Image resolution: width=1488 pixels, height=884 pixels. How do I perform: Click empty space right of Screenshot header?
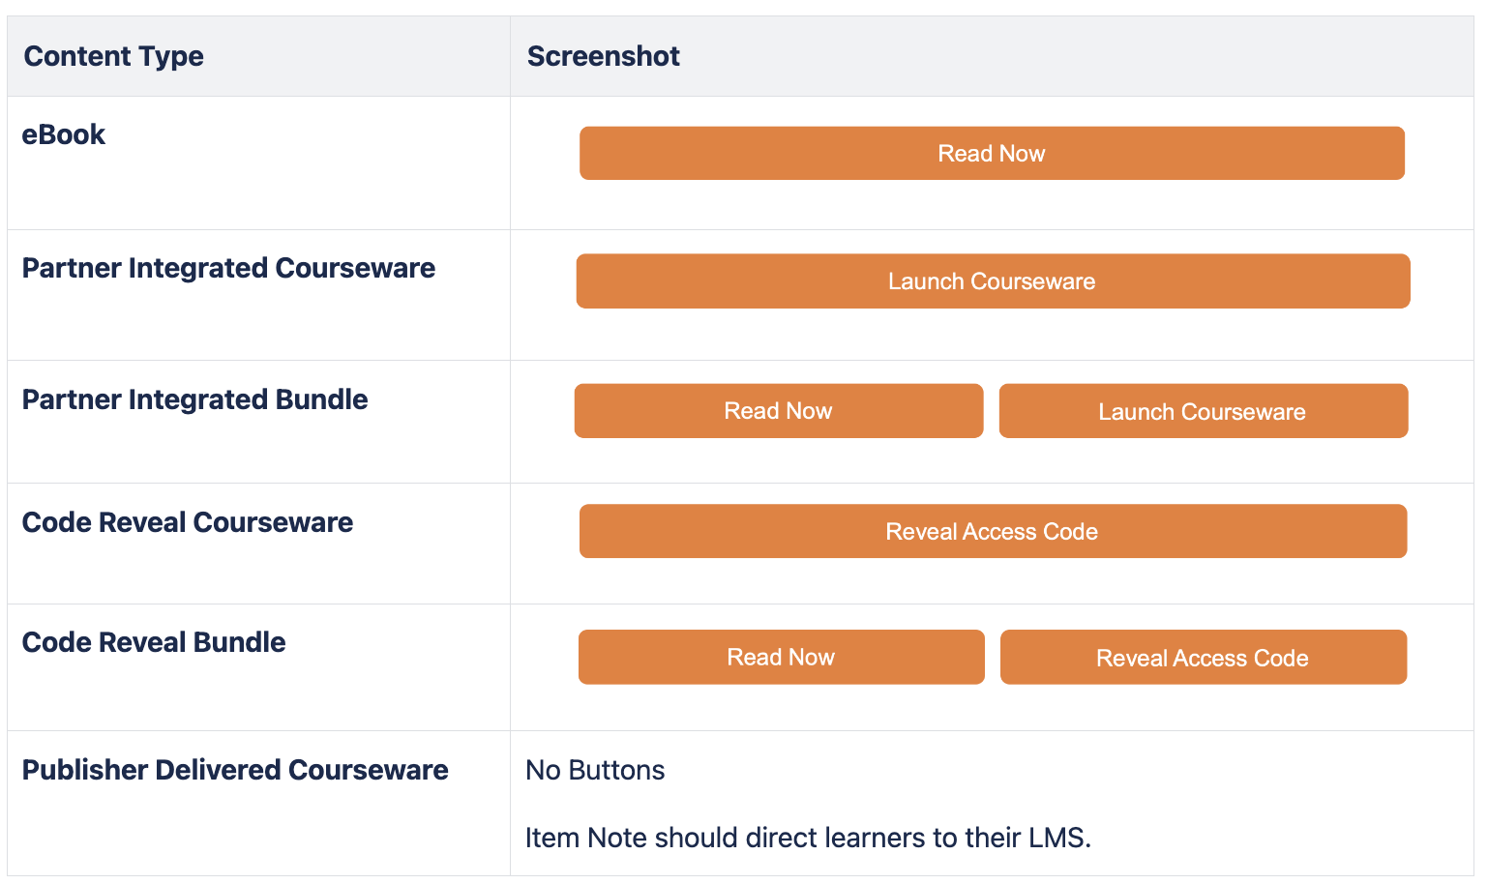[1074, 56]
